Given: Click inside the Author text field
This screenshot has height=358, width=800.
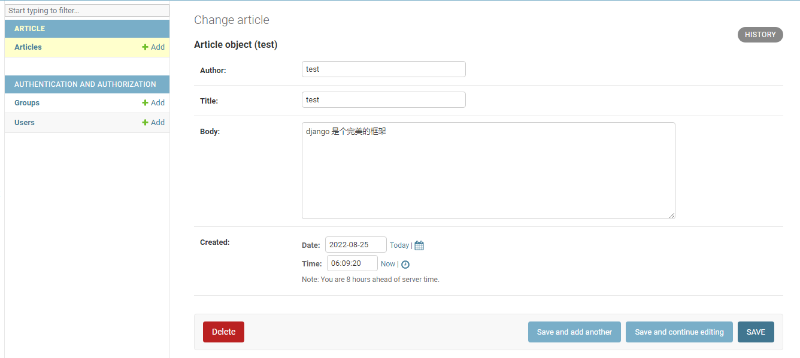Looking at the screenshot, I should [384, 69].
